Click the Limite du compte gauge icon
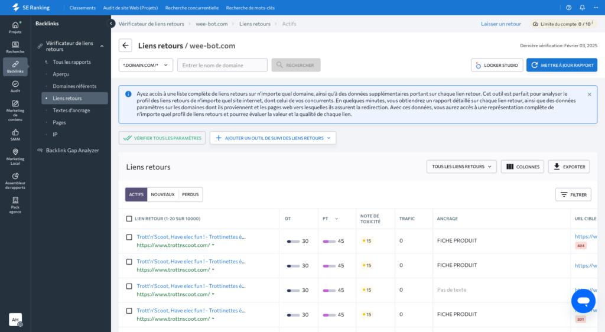Image resolution: width=605 pixels, height=332 pixels. [x=535, y=24]
